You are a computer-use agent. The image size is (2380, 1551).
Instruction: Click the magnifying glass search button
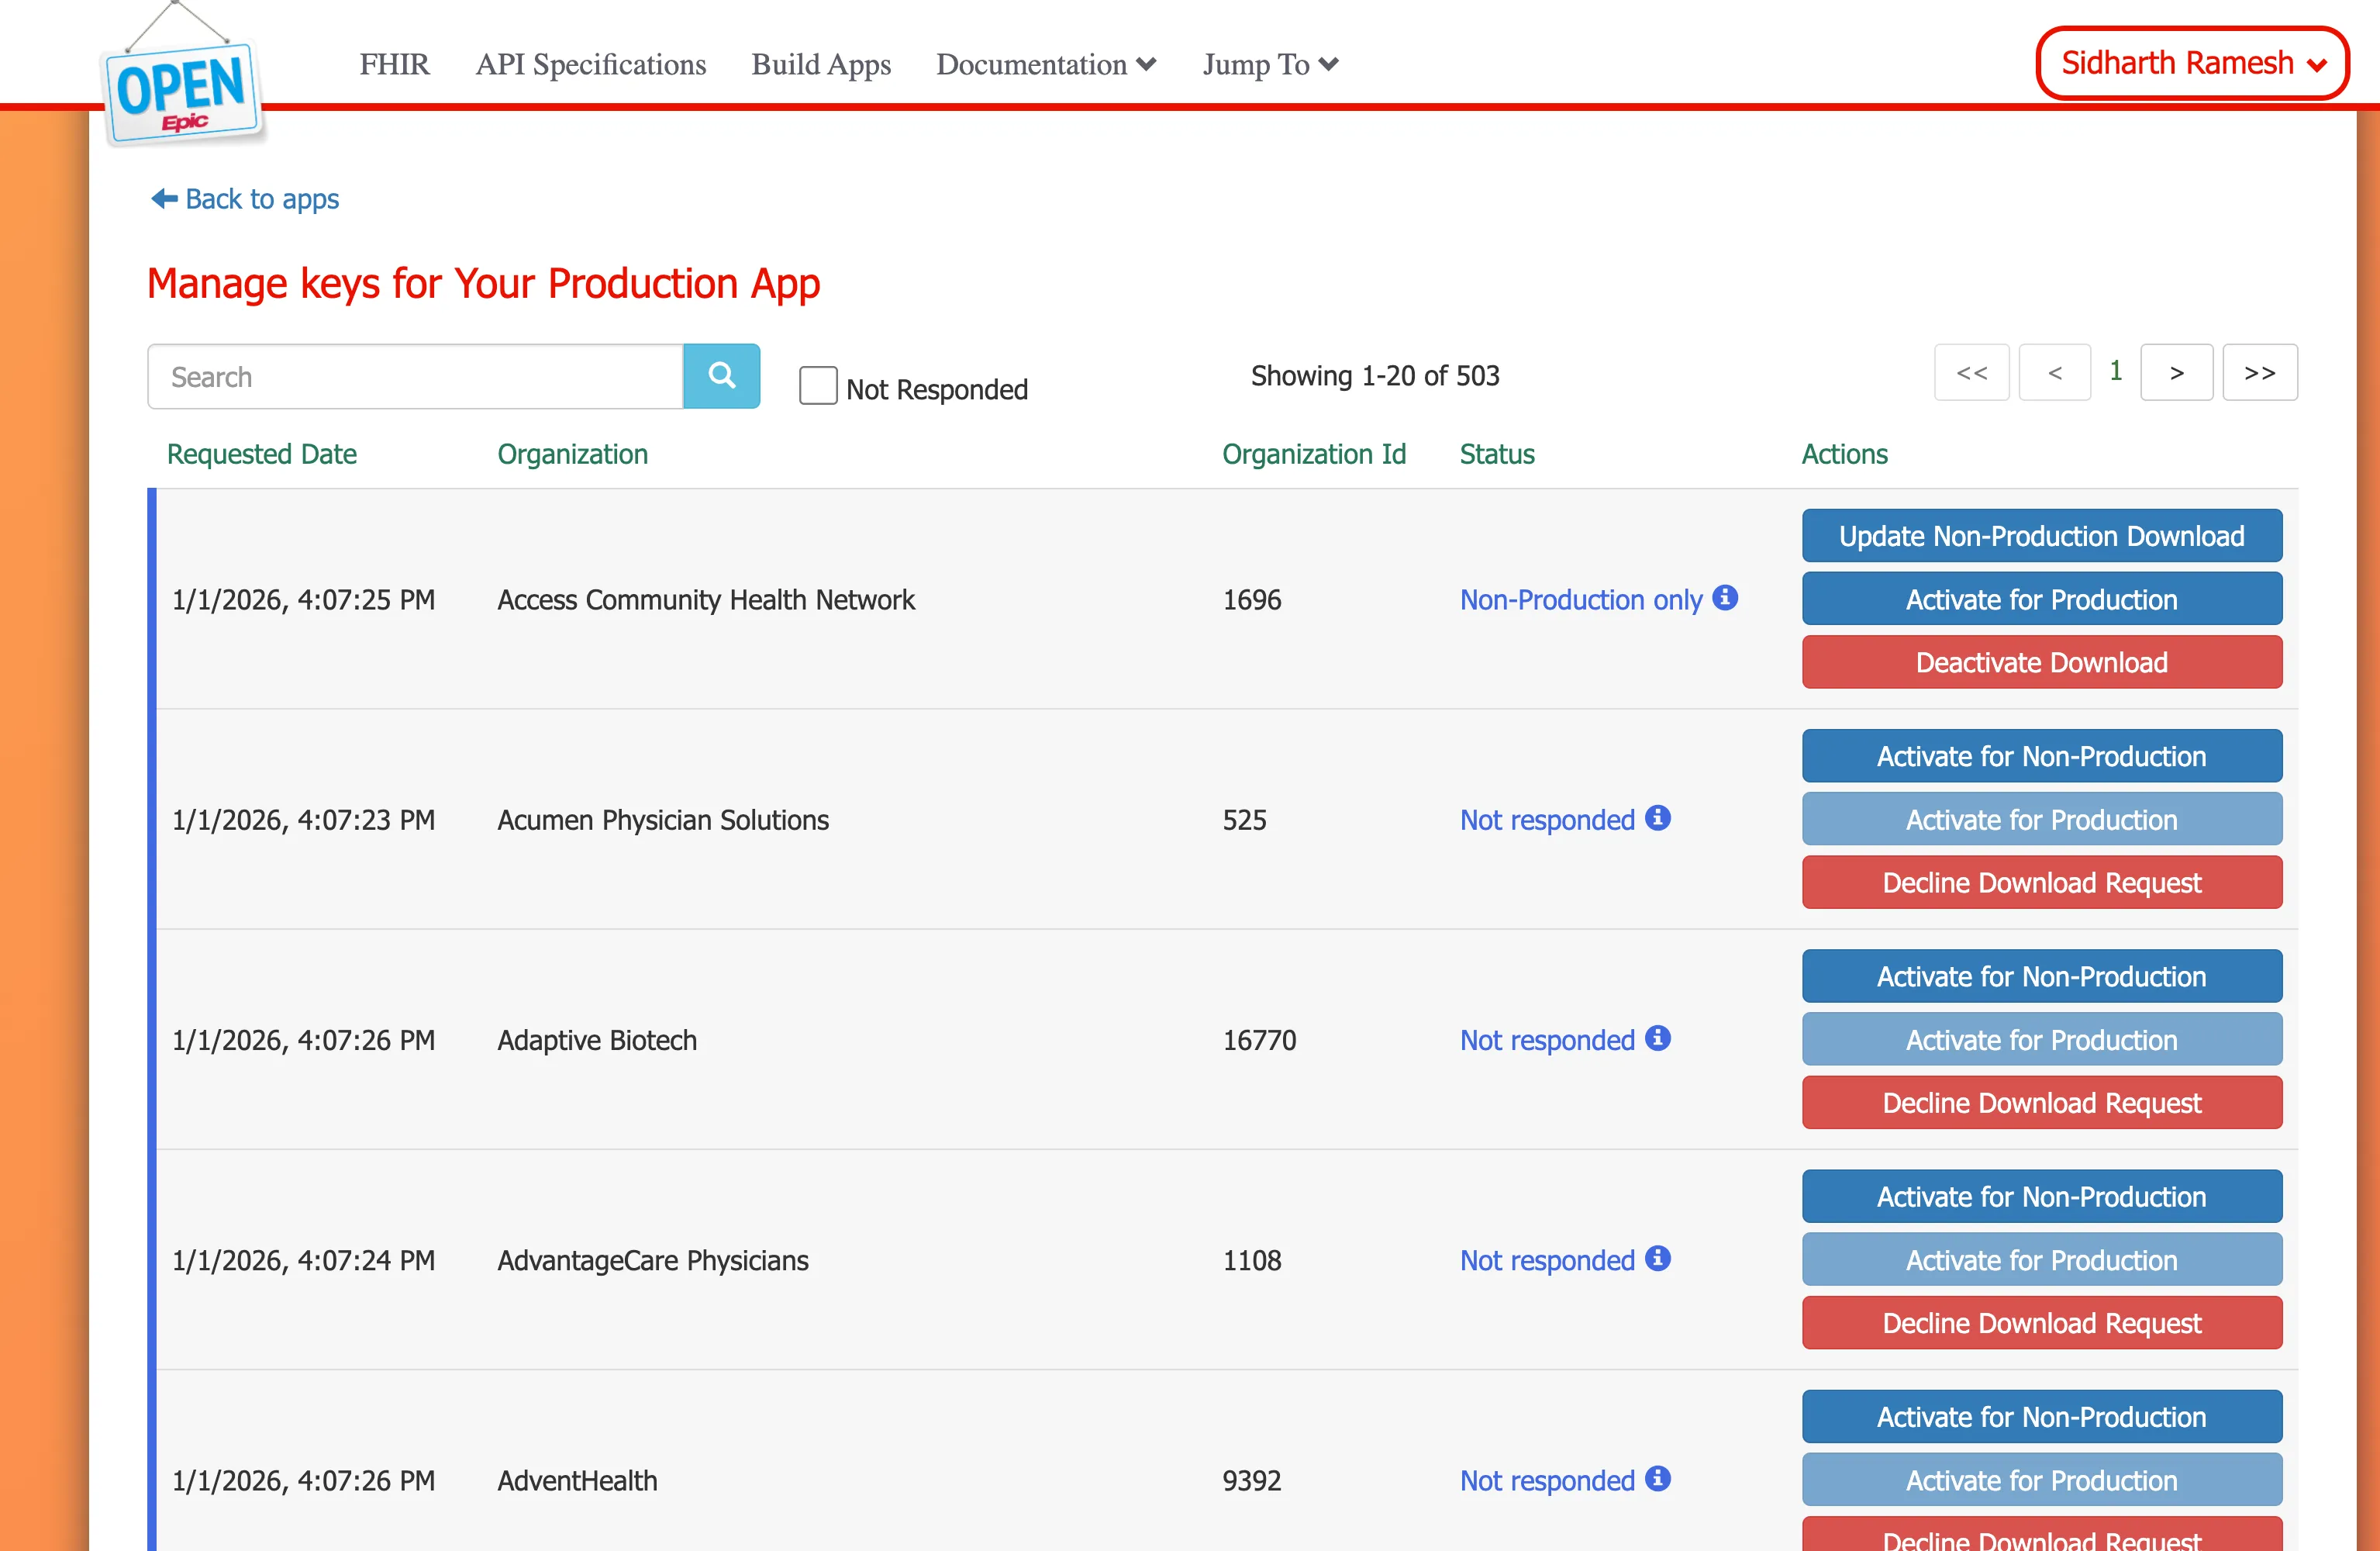(721, 376)
